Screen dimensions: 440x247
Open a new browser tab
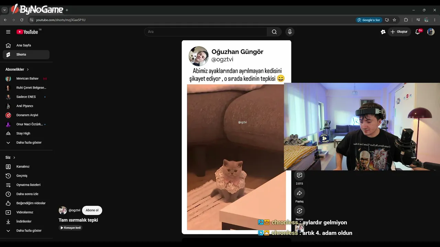pyautogui.click(x=67, y=10)
